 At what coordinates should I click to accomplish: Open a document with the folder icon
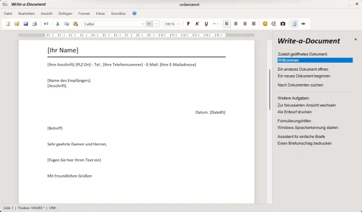(16, 24)
